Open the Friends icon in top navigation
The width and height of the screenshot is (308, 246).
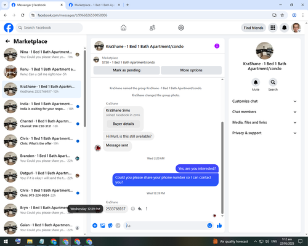(x=152, y=28)
